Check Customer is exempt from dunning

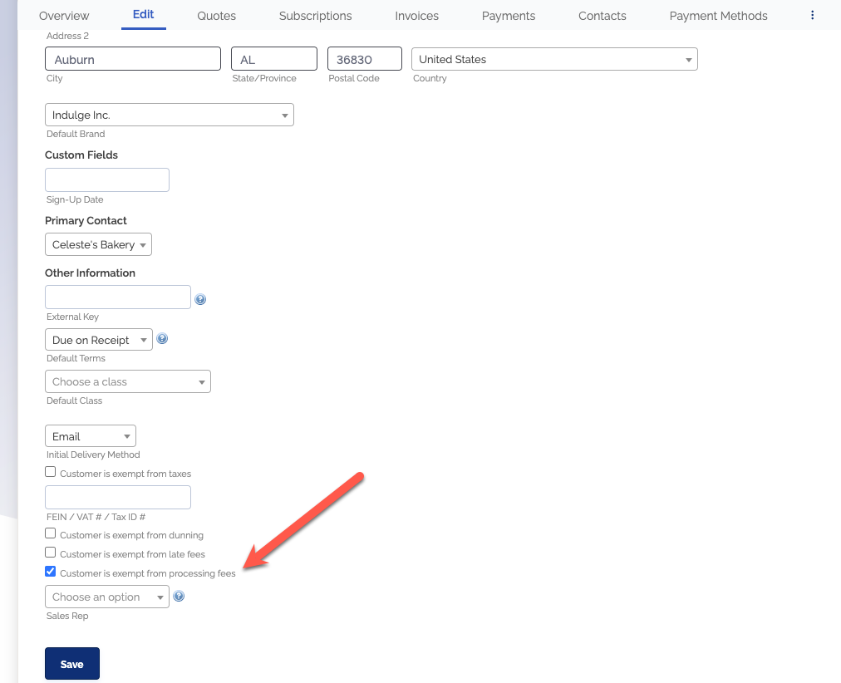click(x=51, y=533)
